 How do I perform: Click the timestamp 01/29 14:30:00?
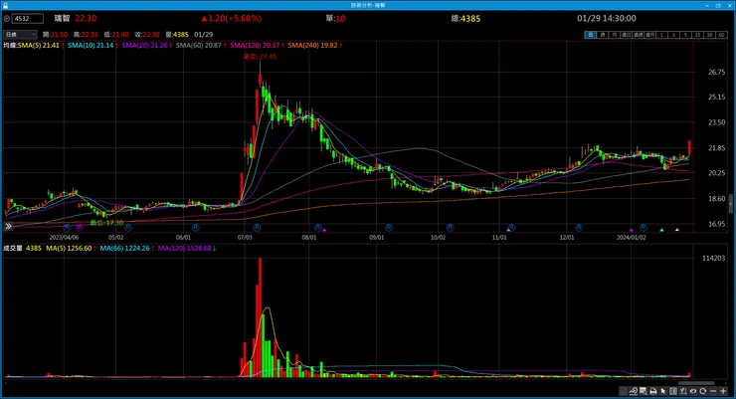607,18
